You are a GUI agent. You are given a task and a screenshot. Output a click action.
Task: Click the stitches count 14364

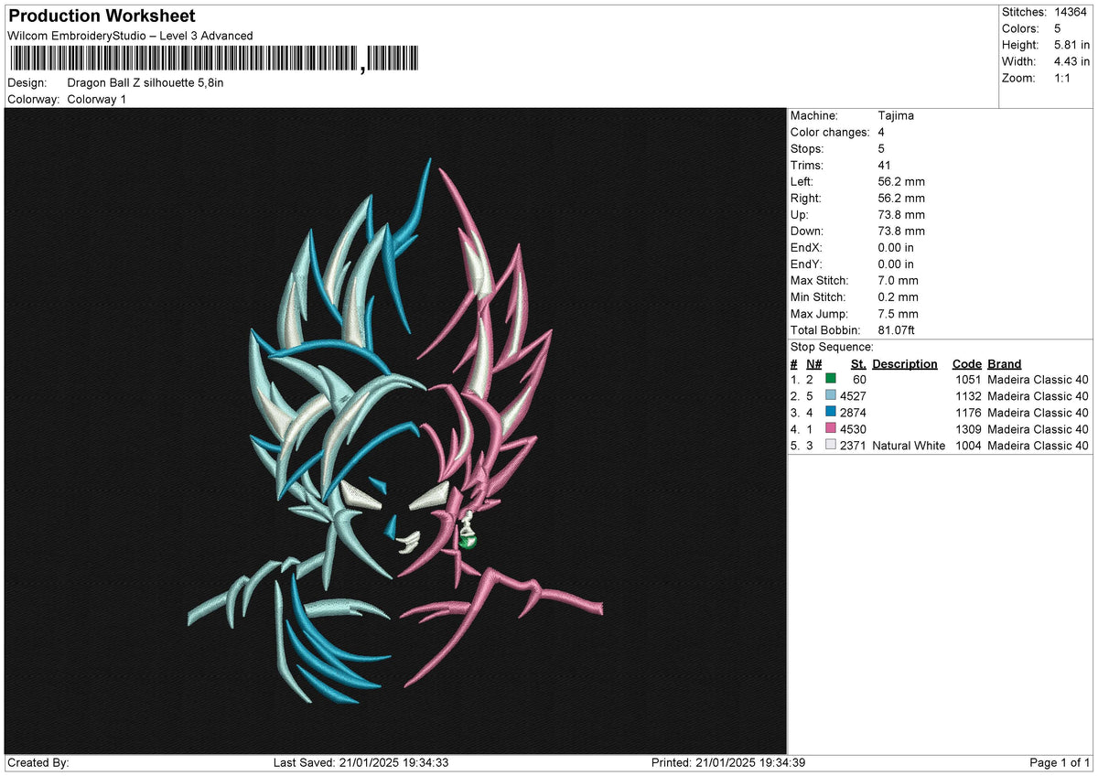1071,12
